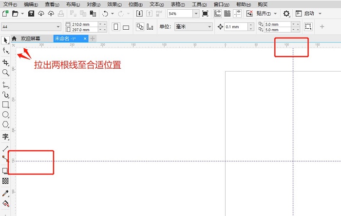
Task: Set page to portrait orientation
Action: click(116, 27)
